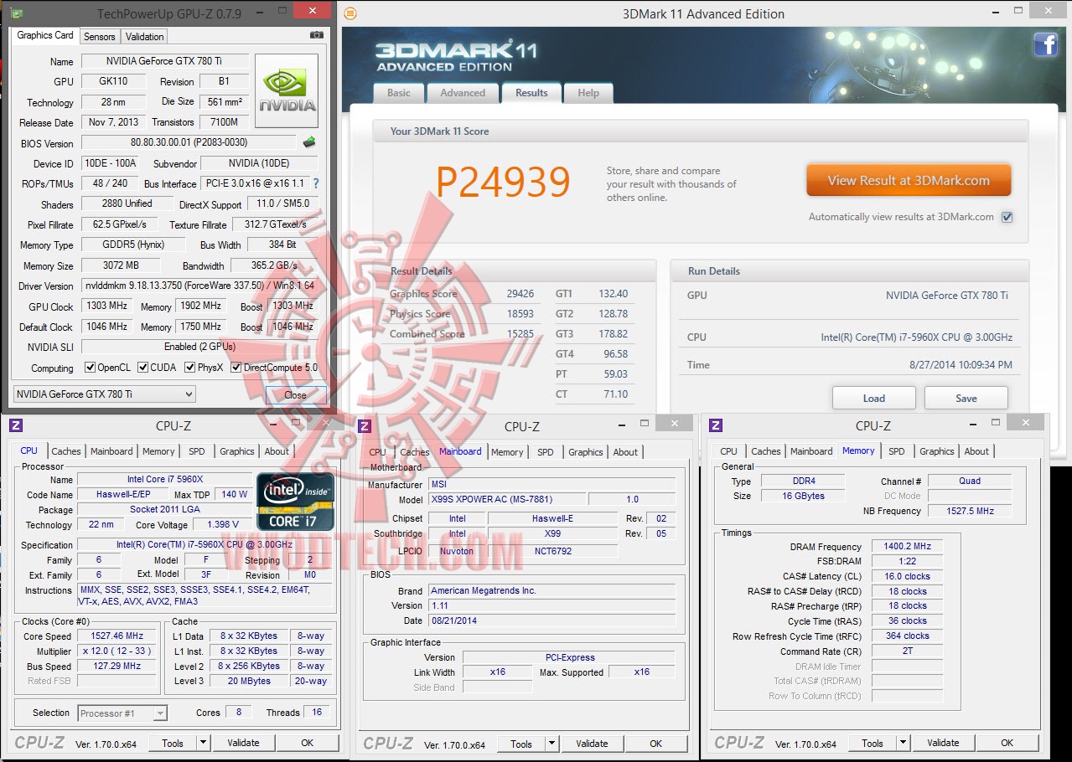Click the mainboard model X99S XPOWER AC field
Viewport: 1072px width, 762px height.
pyautogui.click(x=507, y=500)
